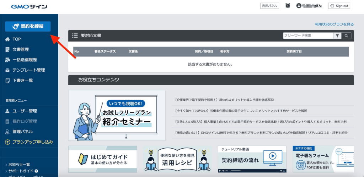Go to 一括送信履歴
Screen dimensions: 364x177
25,60
